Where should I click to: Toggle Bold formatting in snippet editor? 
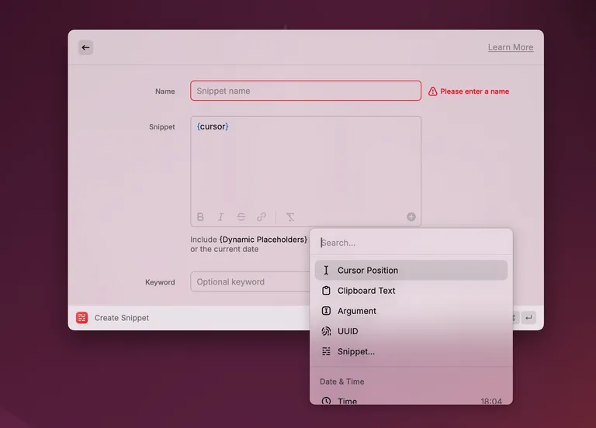pyautogui.click(x=200, y=217)
